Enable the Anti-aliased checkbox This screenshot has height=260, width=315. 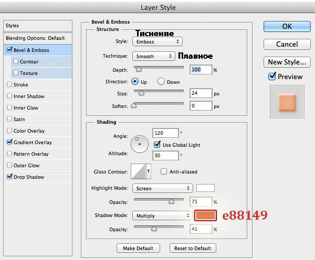(x=163, y=171)
